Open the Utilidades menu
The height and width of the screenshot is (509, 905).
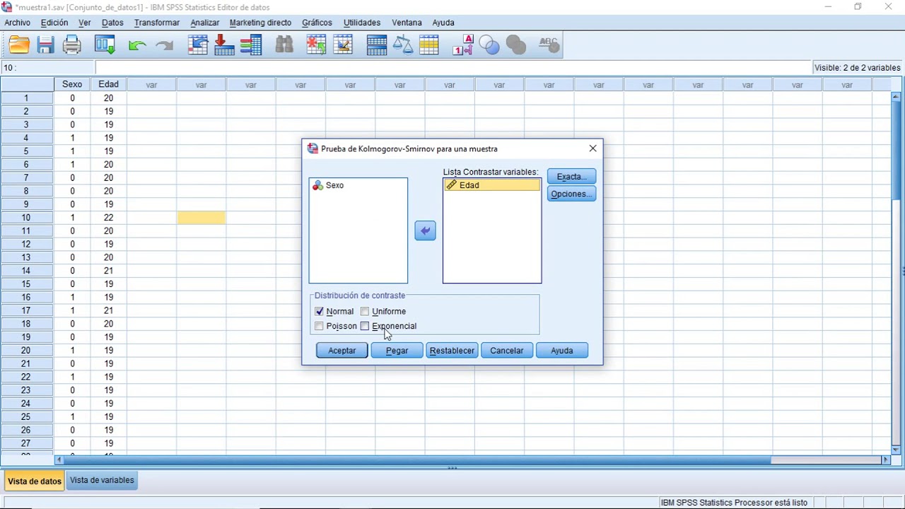point(362,23)
